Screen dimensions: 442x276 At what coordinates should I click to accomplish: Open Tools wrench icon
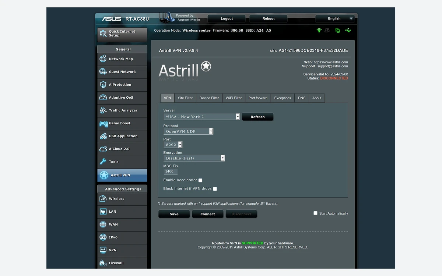103,162
